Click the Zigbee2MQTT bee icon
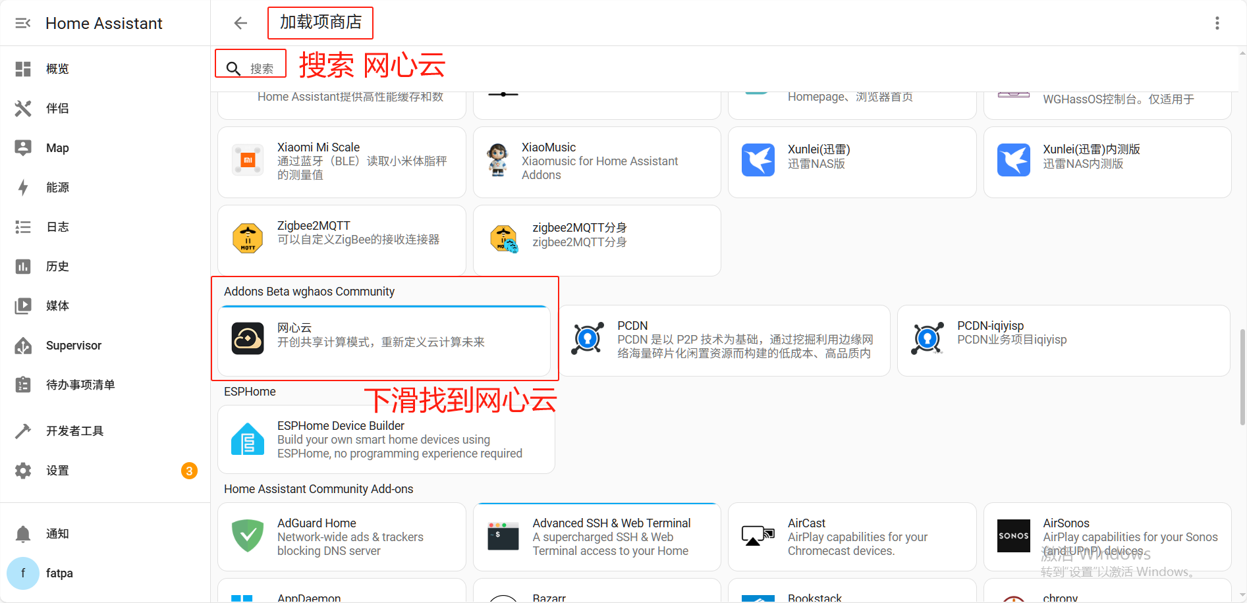The image size is (1247, 603). pos(248,238)
